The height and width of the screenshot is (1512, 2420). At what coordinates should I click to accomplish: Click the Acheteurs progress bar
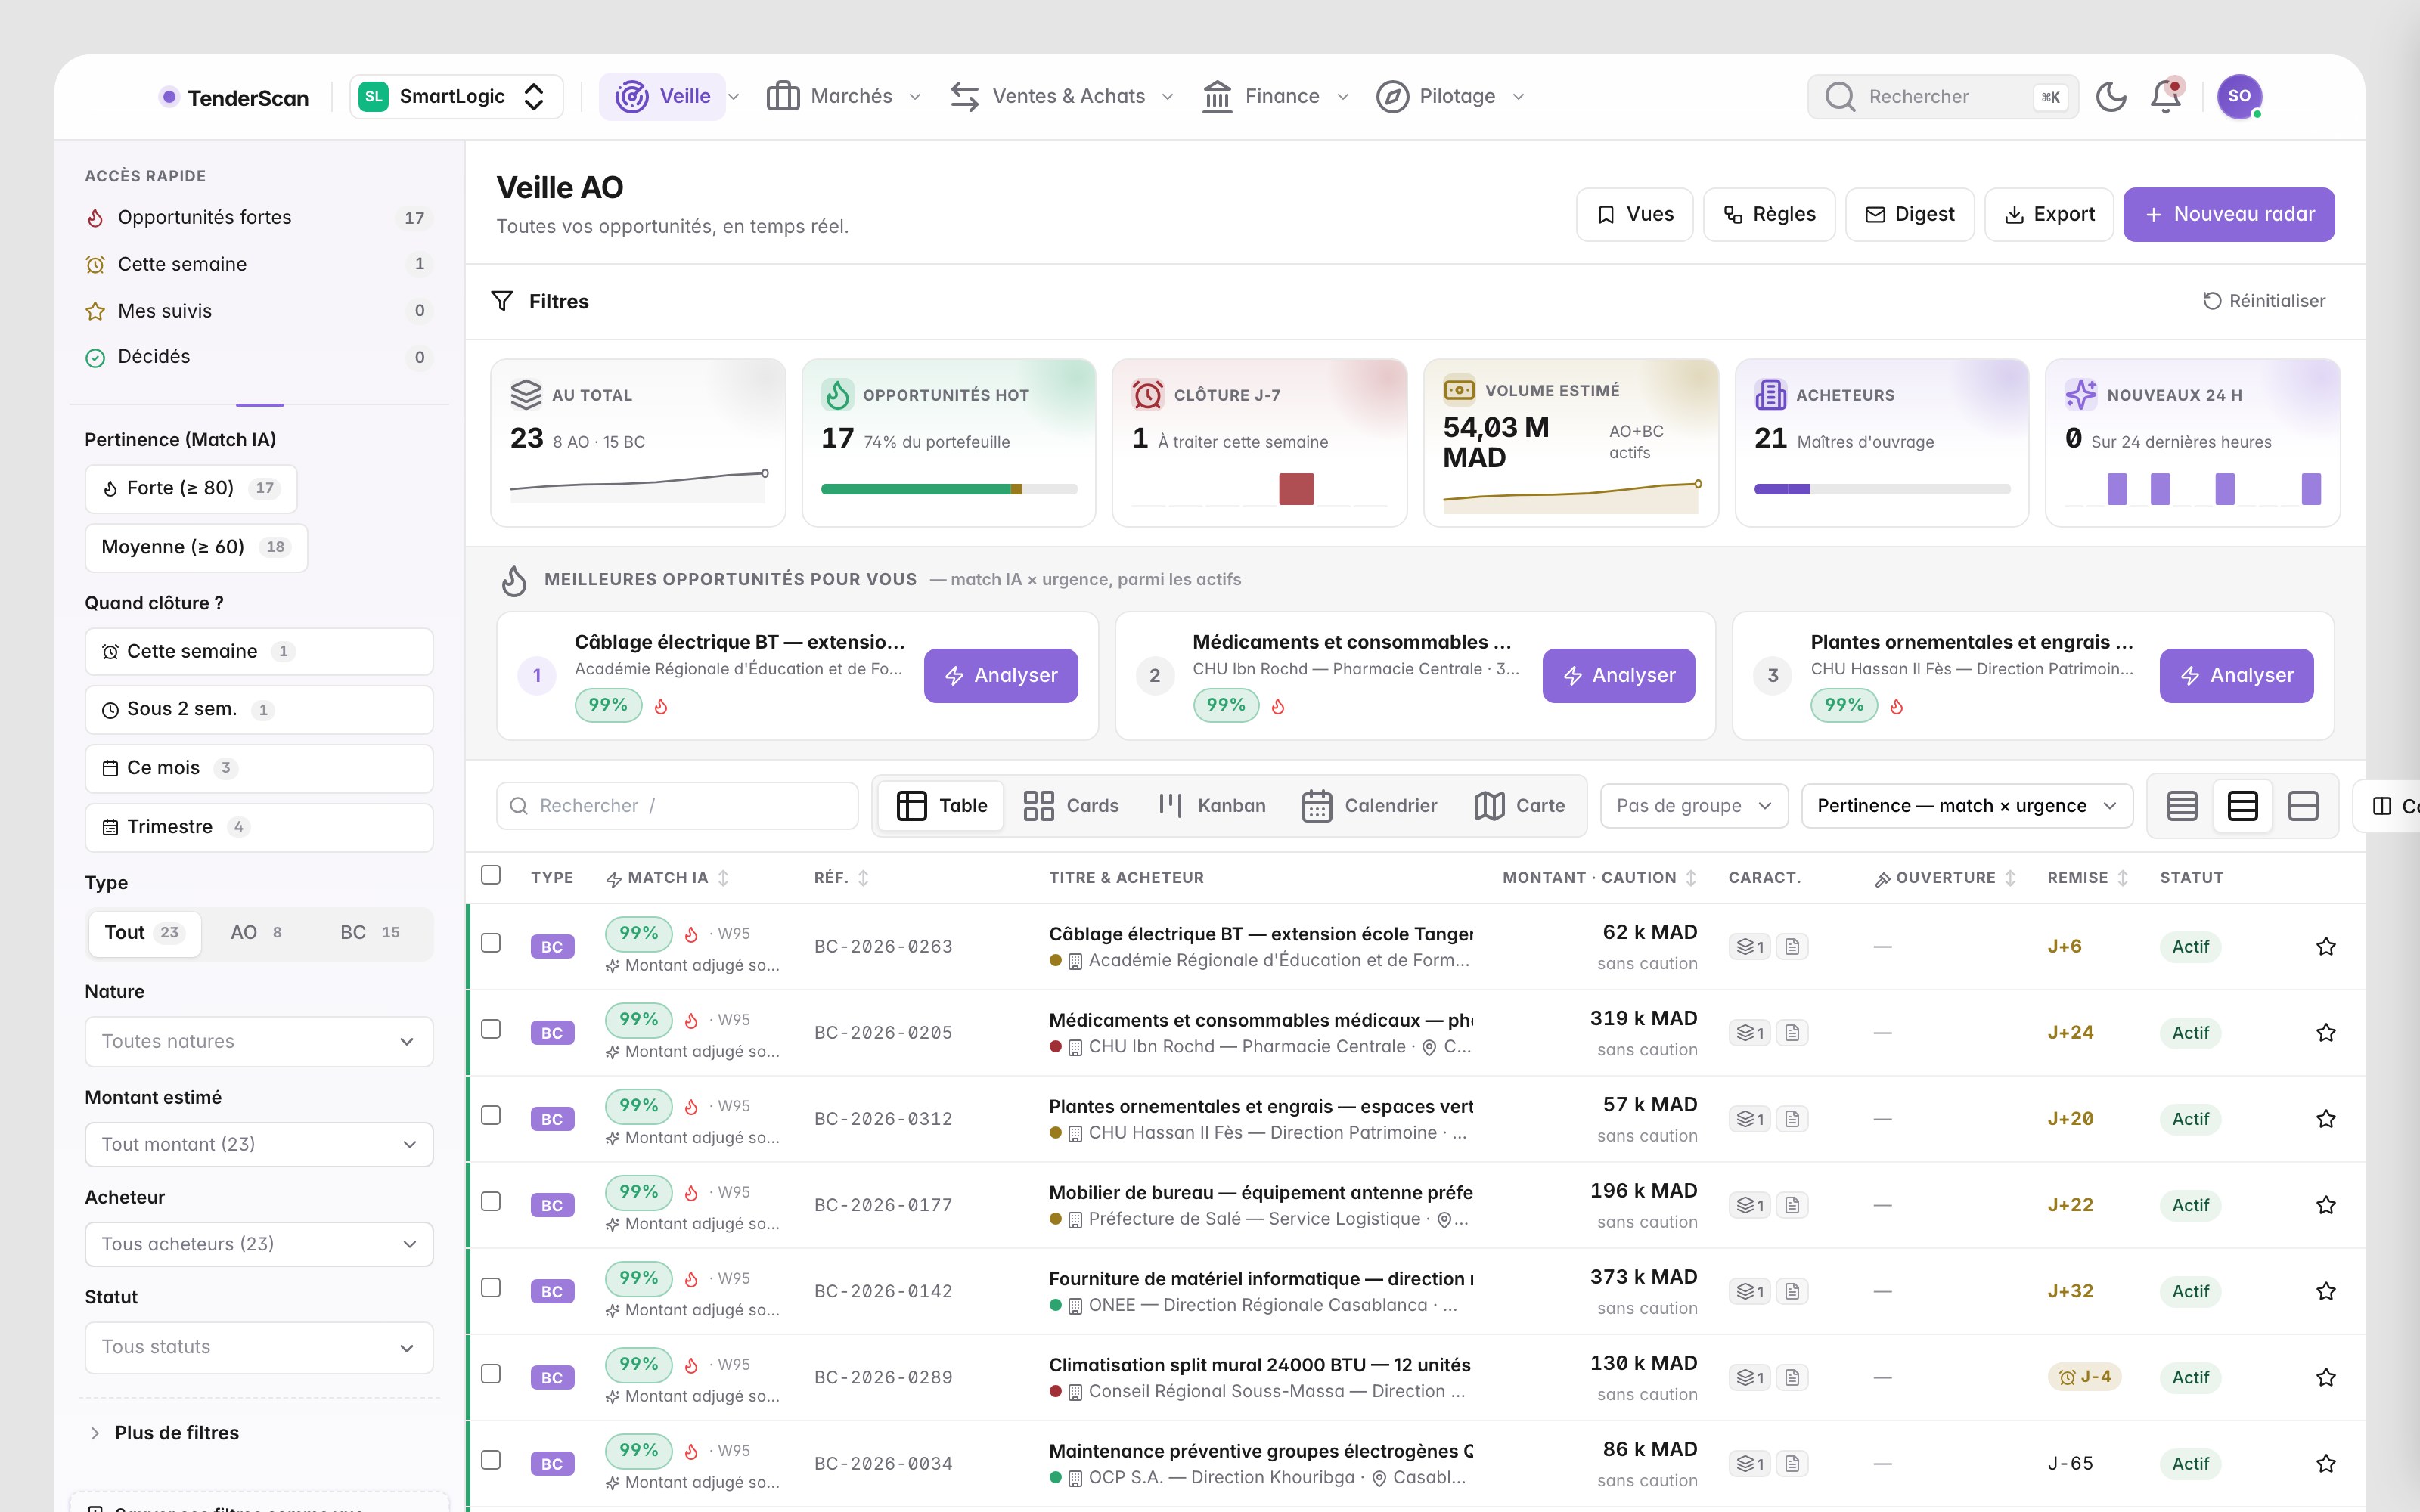1882,489
